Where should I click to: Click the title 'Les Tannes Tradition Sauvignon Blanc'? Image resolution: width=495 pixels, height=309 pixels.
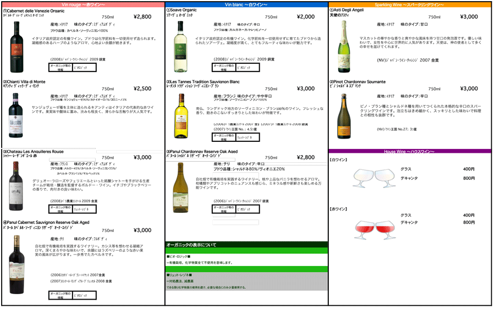coord(205,82)
